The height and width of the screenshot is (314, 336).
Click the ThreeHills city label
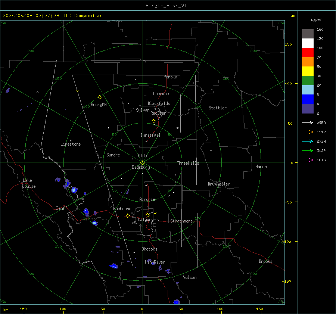[x=188, y=163]
